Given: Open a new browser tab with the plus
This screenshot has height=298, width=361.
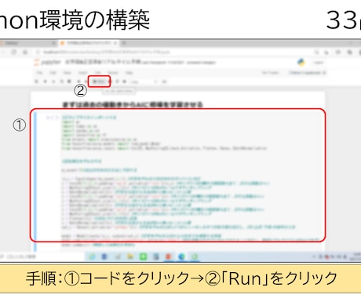Looking at the screenshot, I should 124,43.
